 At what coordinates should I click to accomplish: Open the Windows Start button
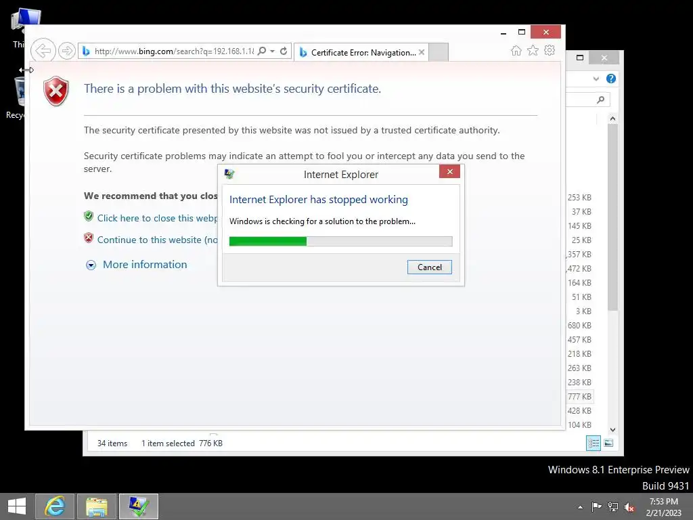tap(17, 506)
